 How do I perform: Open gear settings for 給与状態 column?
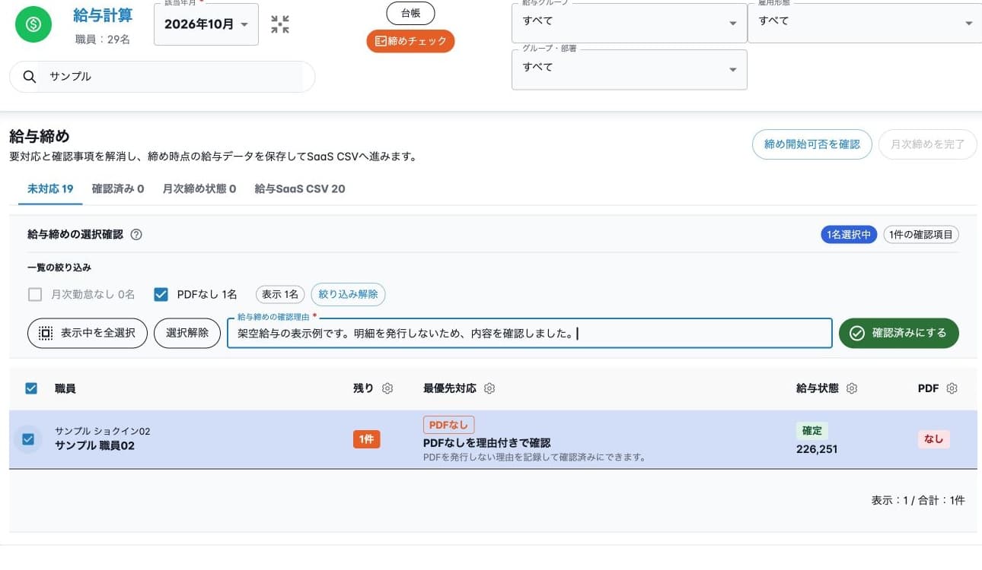pyautogui.click(x=852, y=388)
